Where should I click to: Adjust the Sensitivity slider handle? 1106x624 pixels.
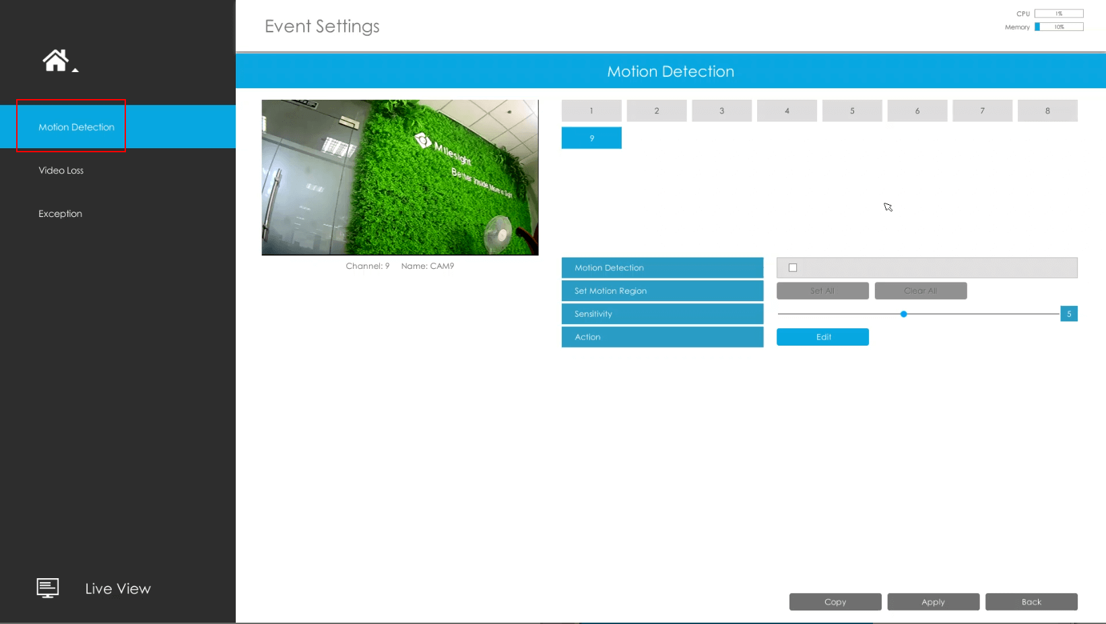(903, 313)
